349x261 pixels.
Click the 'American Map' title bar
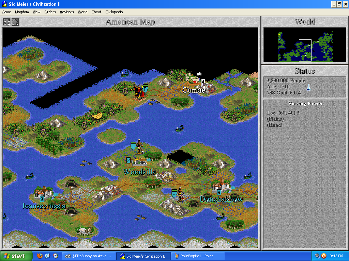point(130,22)
